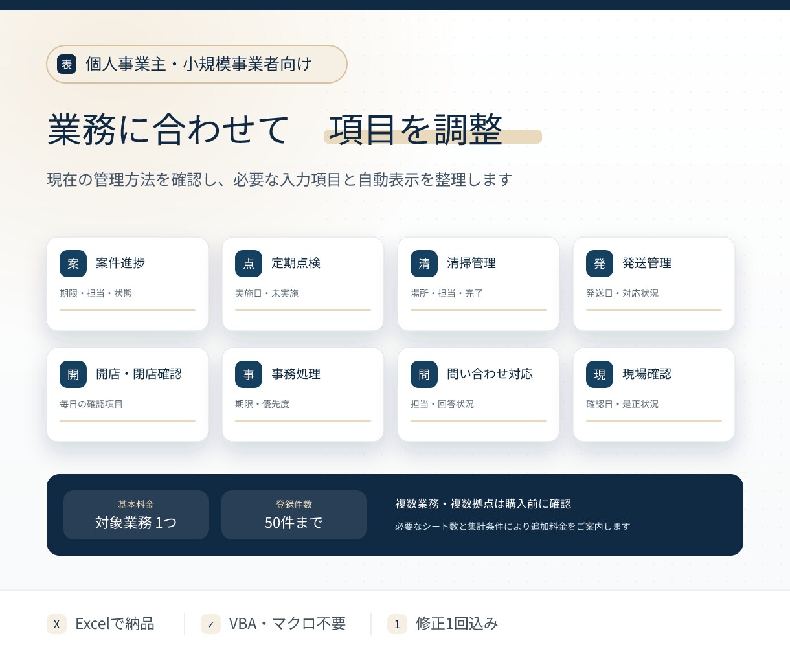Click the 事務処理 card title
790x658 pixels.
pyautogui.click(x=296, y=374)
